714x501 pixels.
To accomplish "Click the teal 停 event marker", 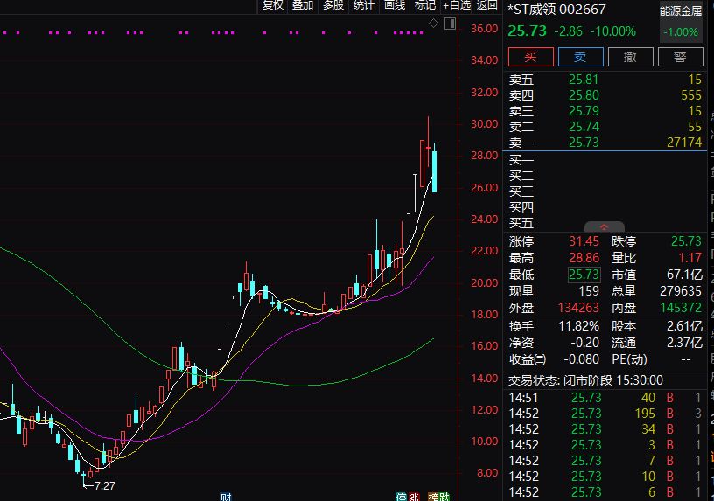I will point(401,497).
